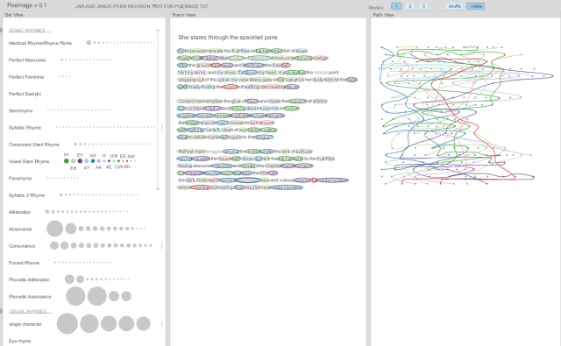Image resolution: width=561 pixels, height=346 pixels.
Task: Click Set View top scroll arrow
Action: [x=158, y=32]
